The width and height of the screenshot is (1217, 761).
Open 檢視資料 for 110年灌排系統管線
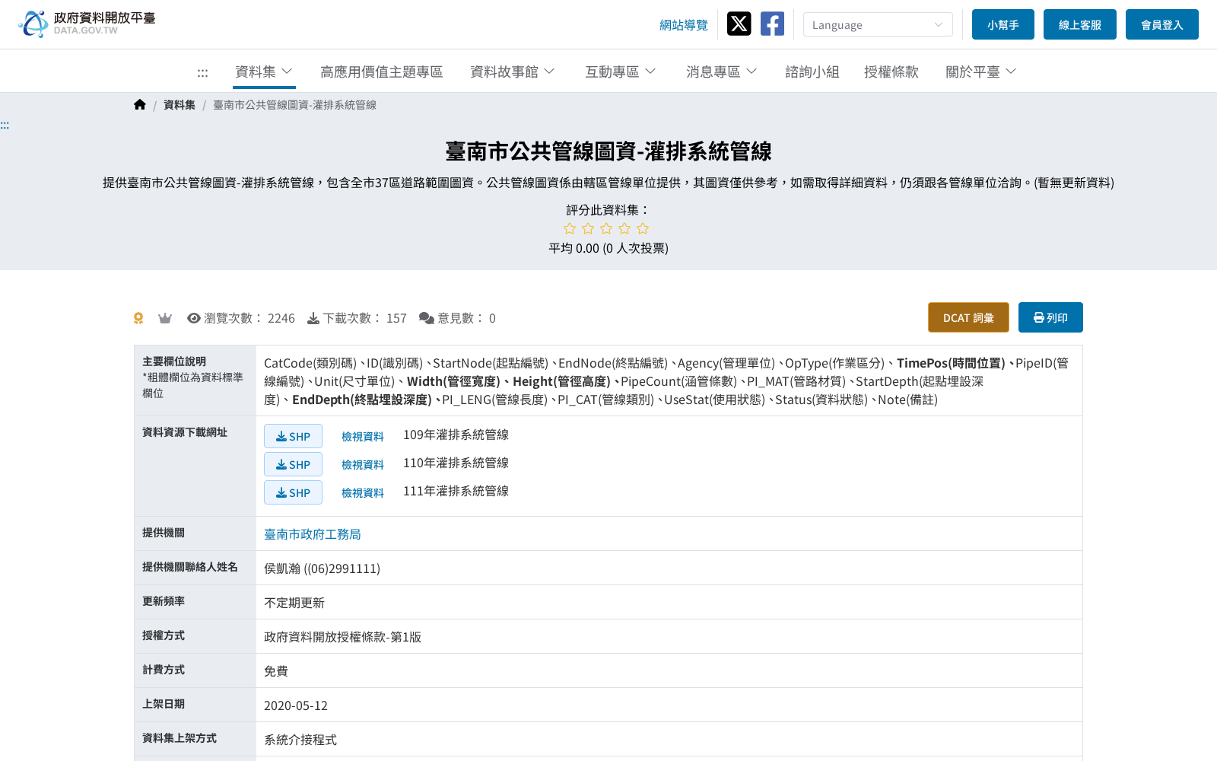363,464
